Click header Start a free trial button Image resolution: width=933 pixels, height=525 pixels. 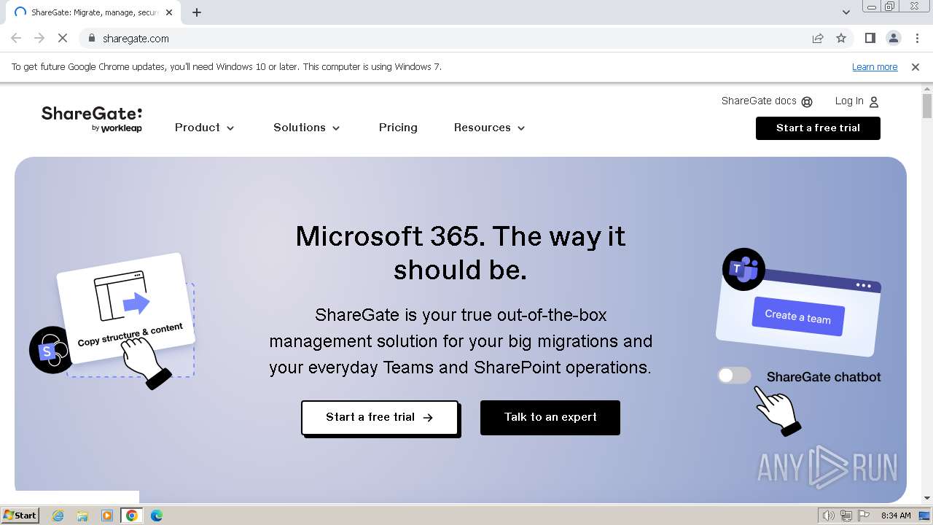pos(818,128)
